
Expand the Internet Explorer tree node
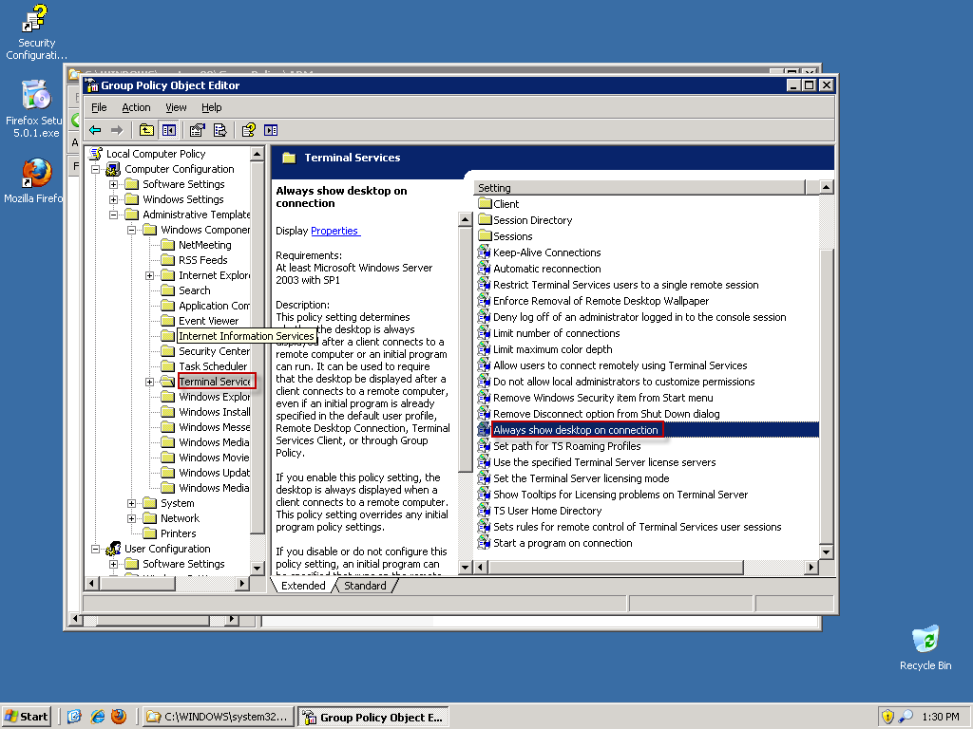[149, 276]
